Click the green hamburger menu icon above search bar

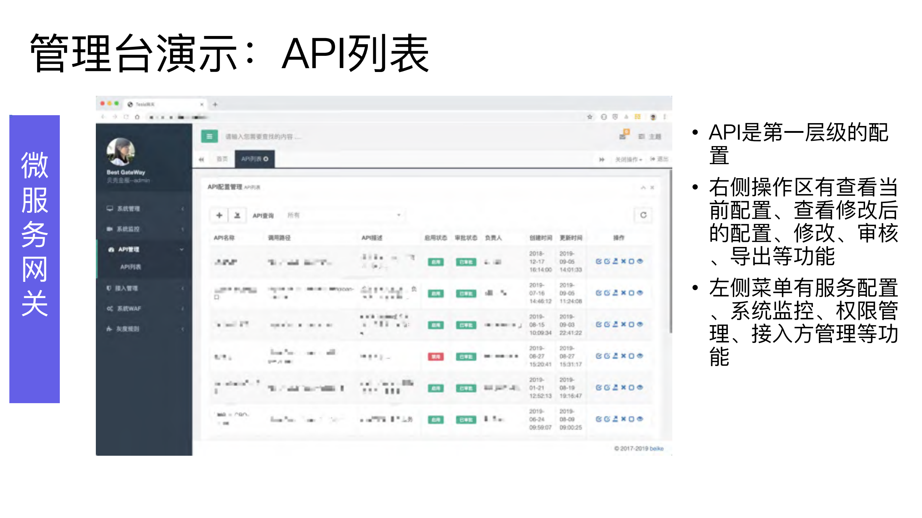pyautogui.click(x=209, y=136)
